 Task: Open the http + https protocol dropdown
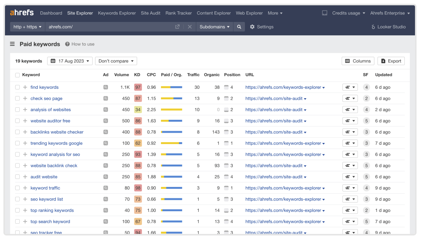27,27
